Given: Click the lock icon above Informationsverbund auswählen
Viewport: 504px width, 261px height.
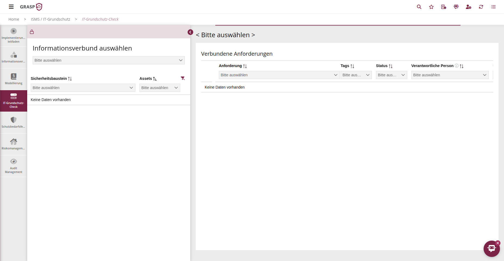Looking at the screenshot, I should [x=32, y=32].
